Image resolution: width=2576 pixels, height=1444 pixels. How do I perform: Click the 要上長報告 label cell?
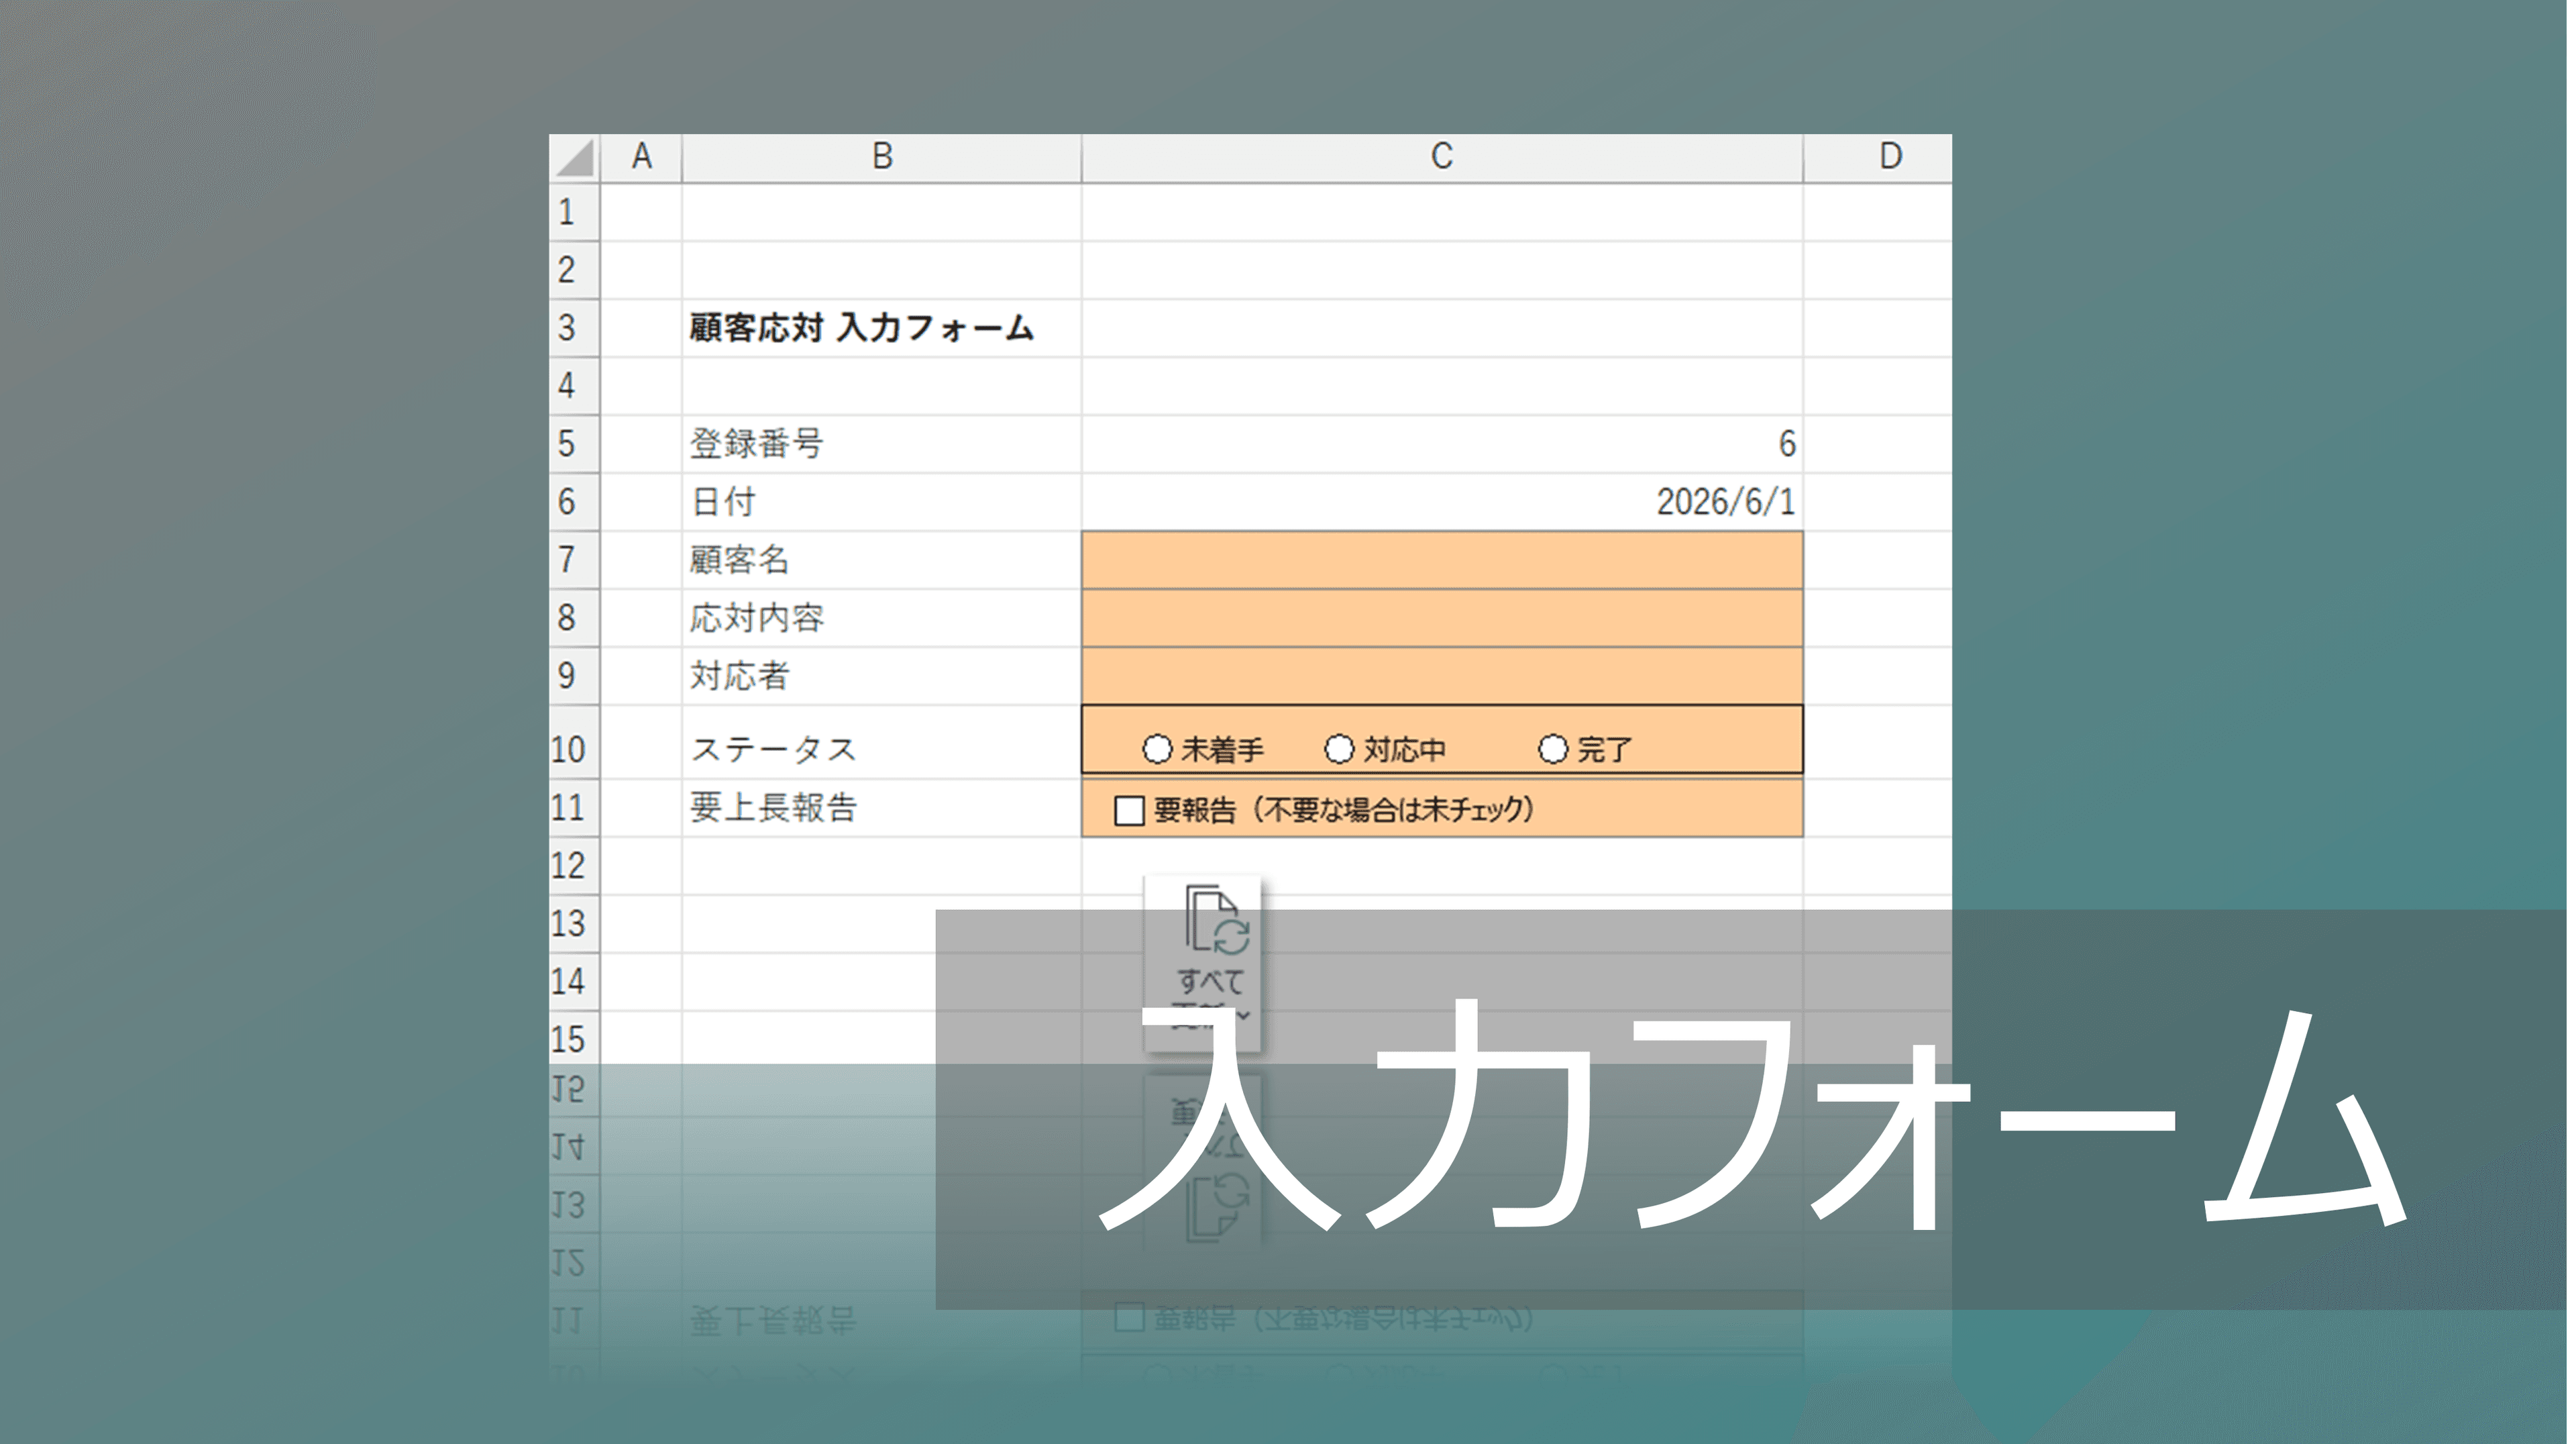881,808
